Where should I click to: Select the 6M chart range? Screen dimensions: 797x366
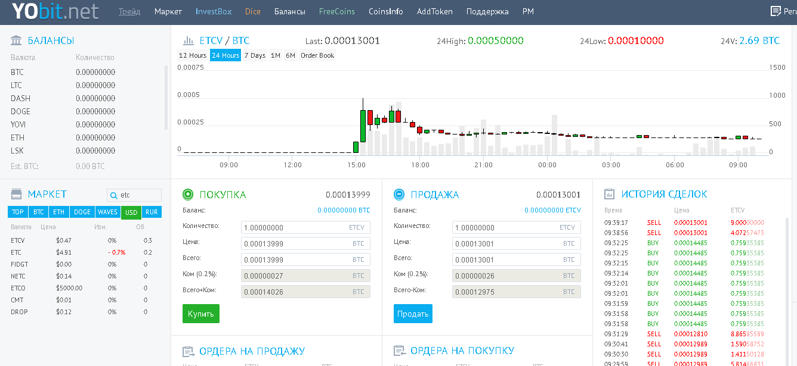pos(291,55)
